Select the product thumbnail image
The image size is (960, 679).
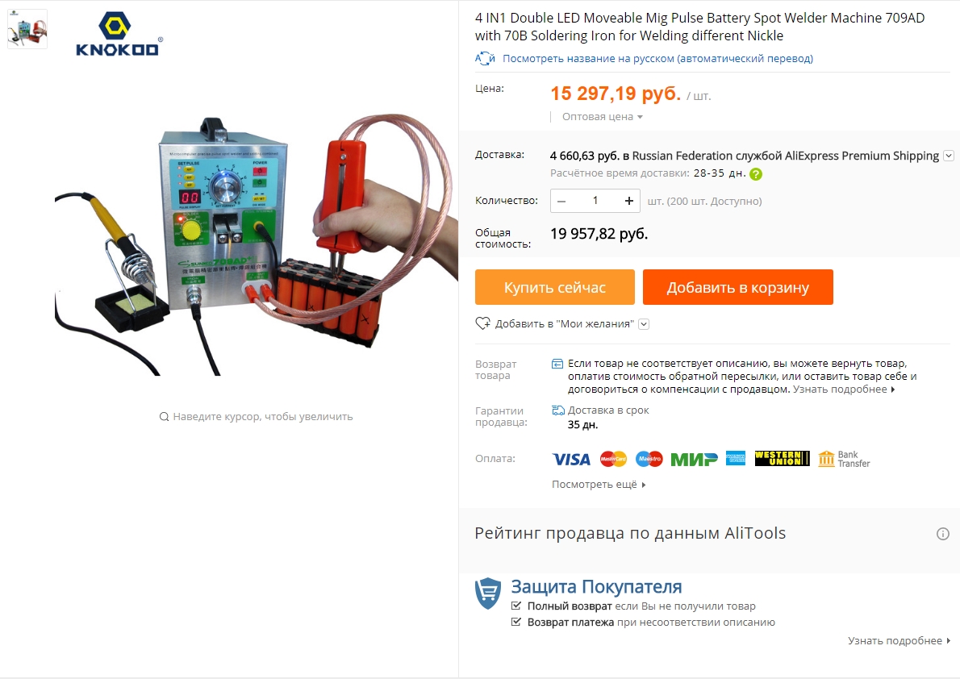tap(27, 29)
